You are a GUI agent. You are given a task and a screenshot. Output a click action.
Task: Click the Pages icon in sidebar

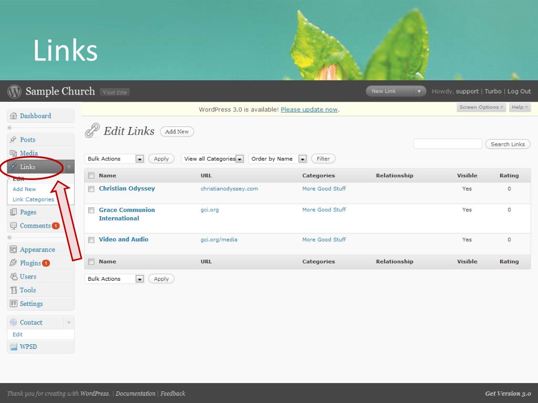pos(13,212)
